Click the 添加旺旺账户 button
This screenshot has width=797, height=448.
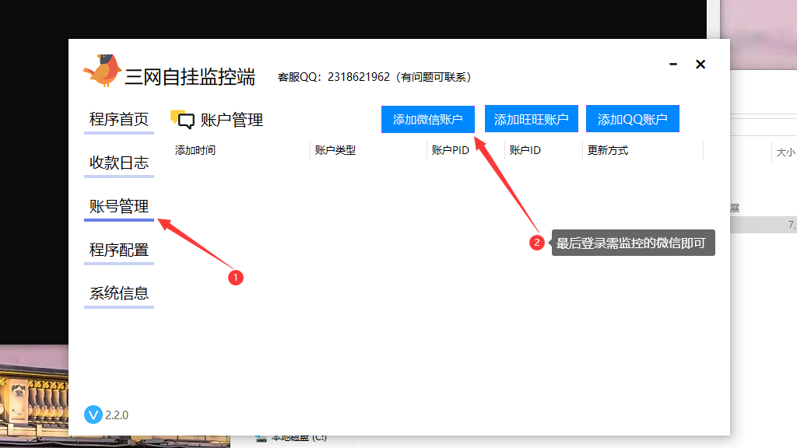pyautogui.click(x=532, y=118)
